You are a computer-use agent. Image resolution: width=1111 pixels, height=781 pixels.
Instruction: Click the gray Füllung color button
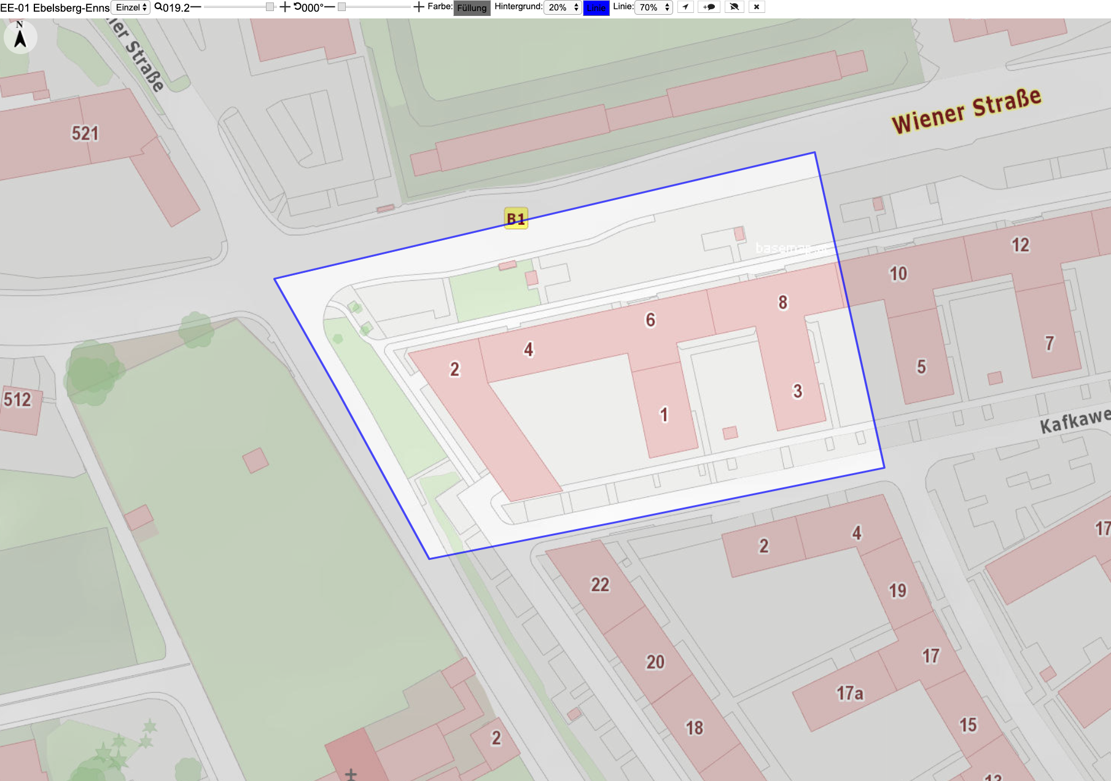472,8
